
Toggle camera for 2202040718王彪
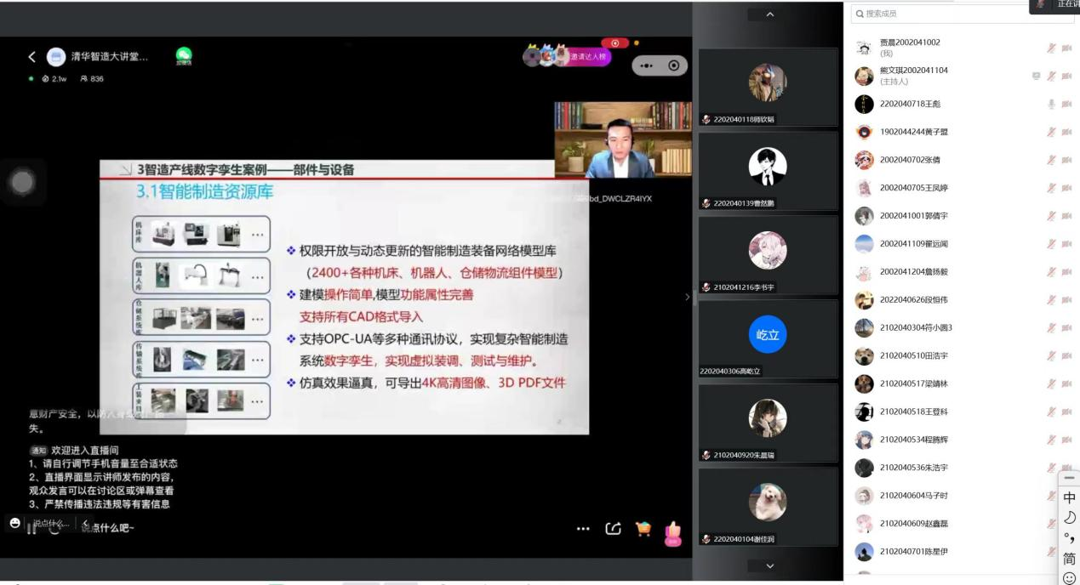click(1067, 105)
